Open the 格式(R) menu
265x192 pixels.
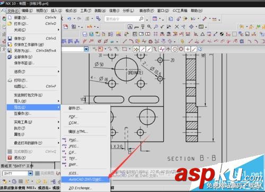71,11
